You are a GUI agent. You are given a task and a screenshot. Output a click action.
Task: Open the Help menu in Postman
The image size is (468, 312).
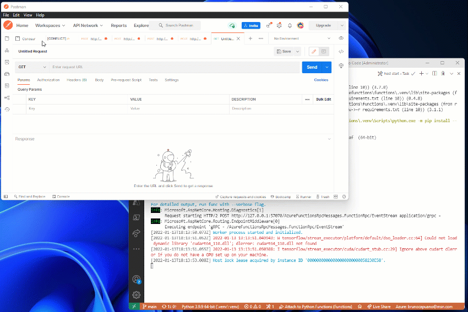(40, 15)
